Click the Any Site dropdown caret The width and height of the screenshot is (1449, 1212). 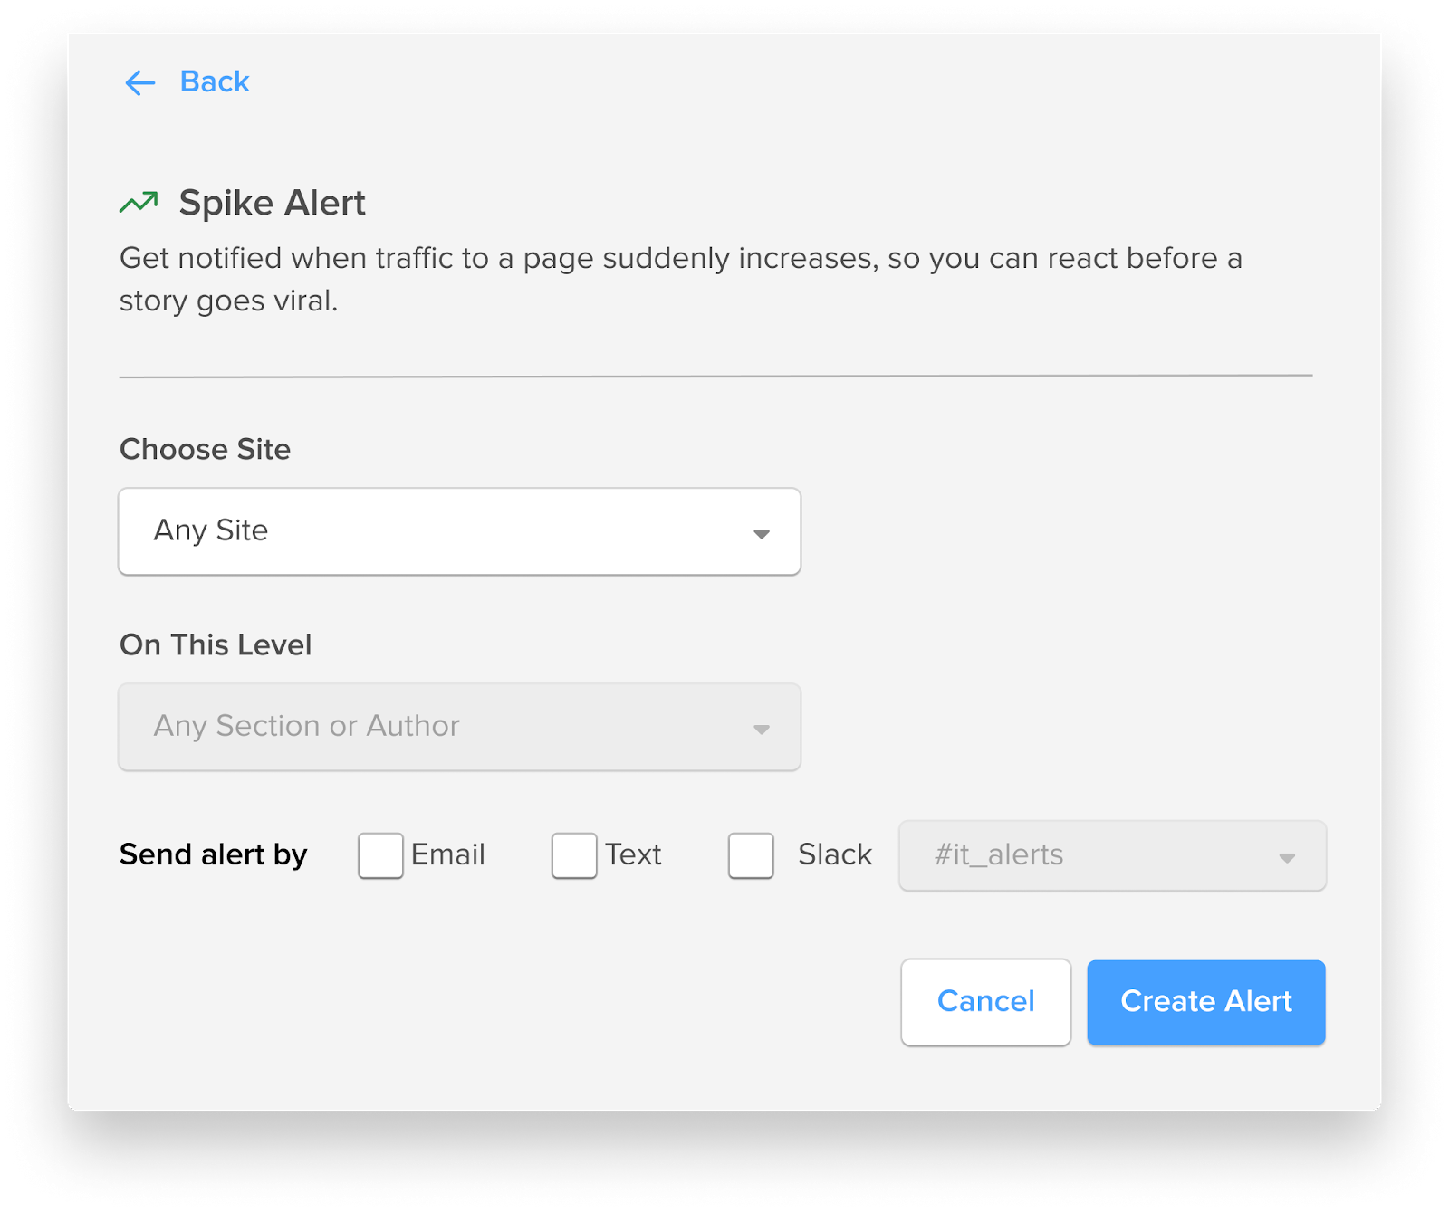(x=762, y=533)
